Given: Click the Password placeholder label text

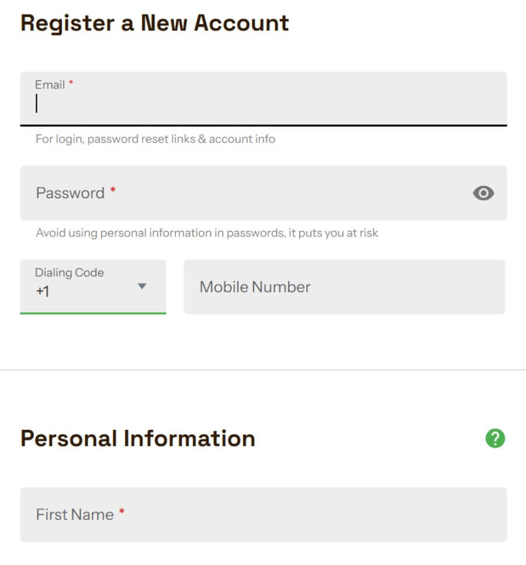Looking at the screenshot, I should tap(70, 193).
